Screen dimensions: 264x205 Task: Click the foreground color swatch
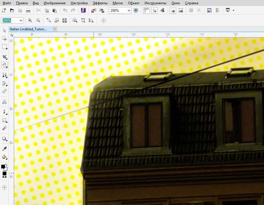(x=3, y=166)
